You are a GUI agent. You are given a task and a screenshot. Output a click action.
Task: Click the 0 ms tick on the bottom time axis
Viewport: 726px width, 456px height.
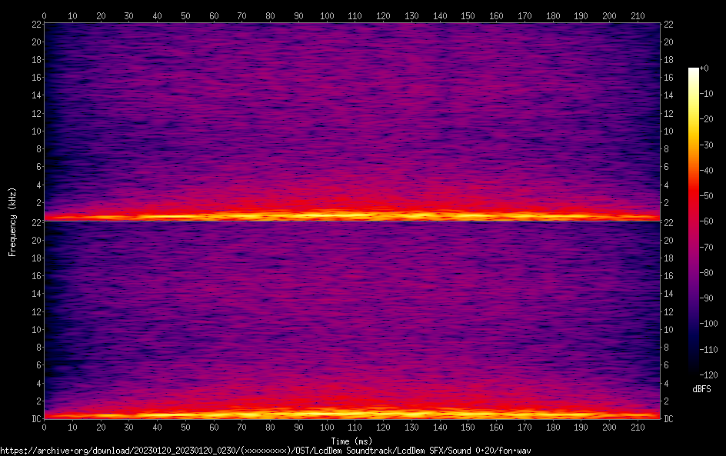(45, 427)
